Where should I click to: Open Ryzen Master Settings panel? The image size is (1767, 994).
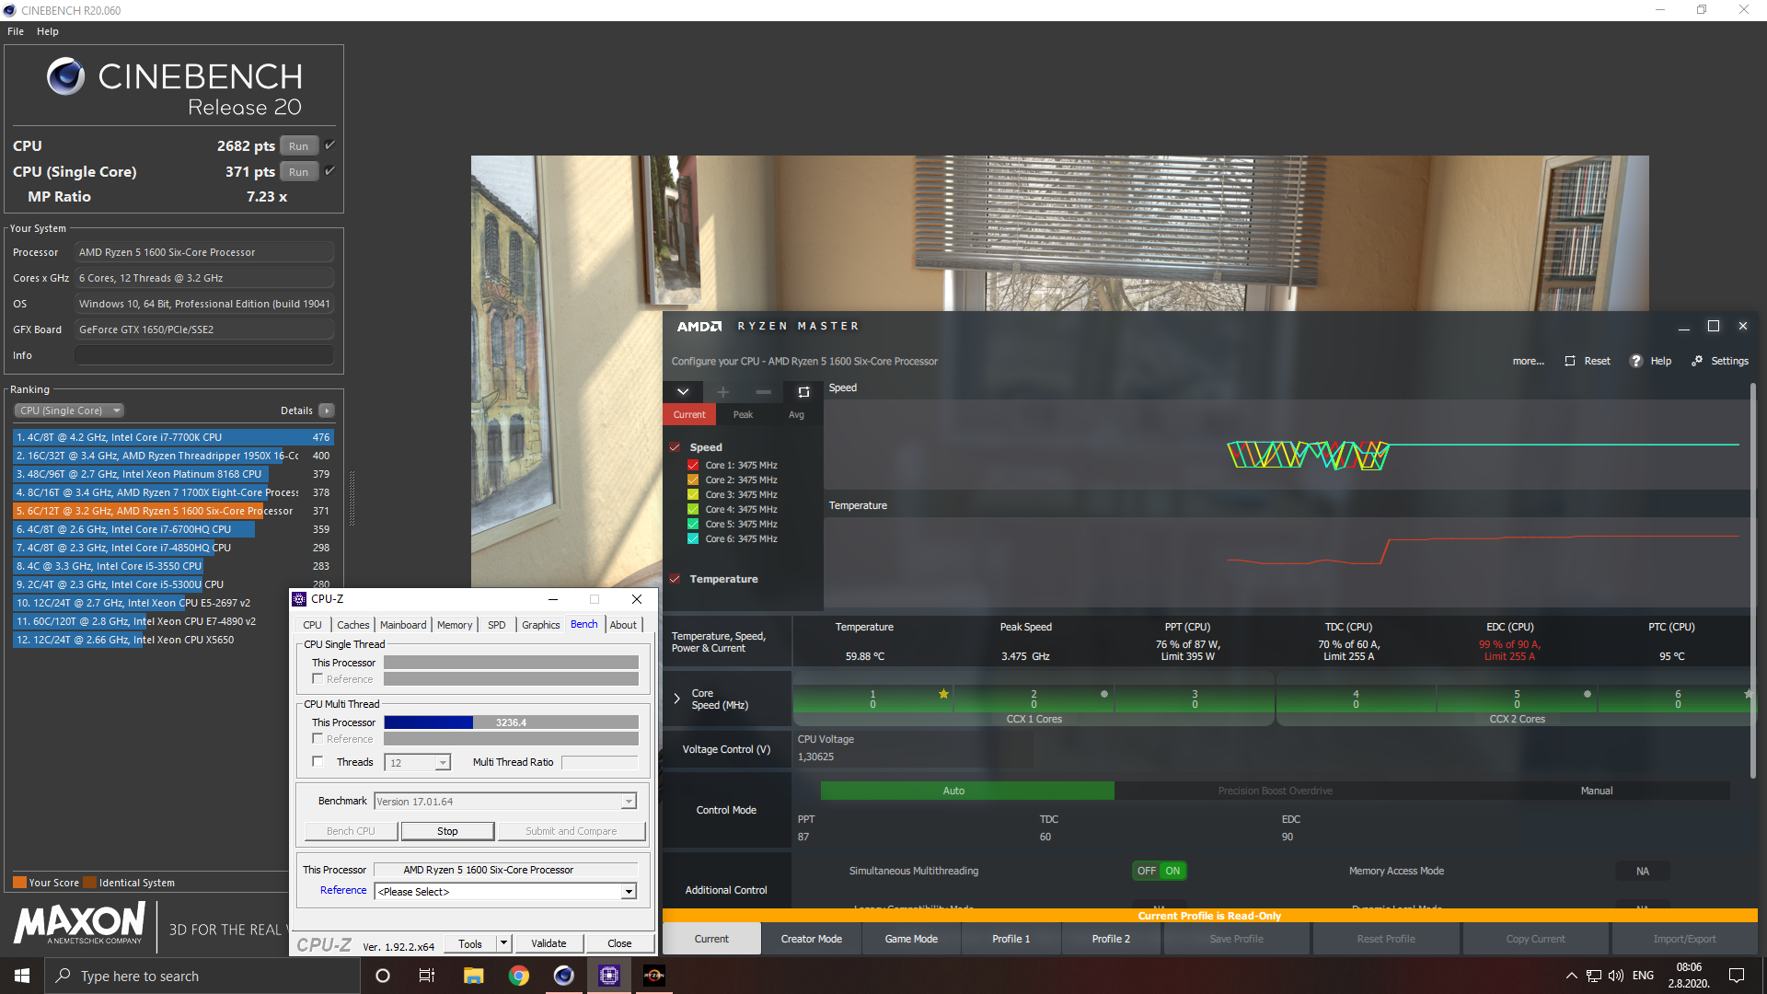1721,361
